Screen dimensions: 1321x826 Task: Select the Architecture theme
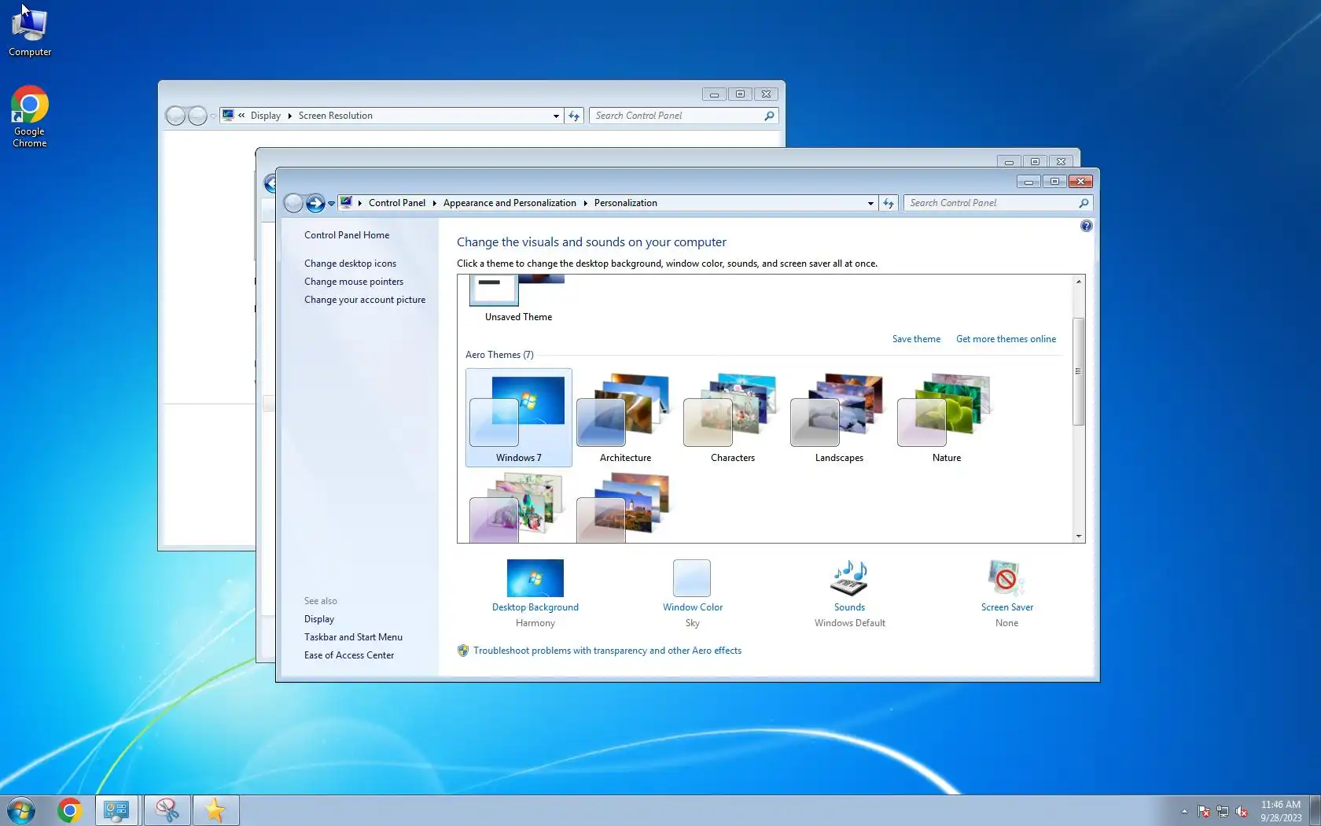coord(626,418)
